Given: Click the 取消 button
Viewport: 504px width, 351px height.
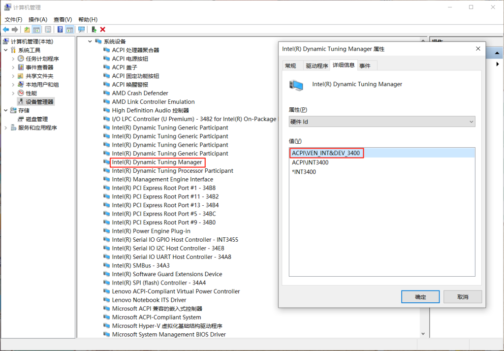Looking at the screenshot, I should [462, 297].
